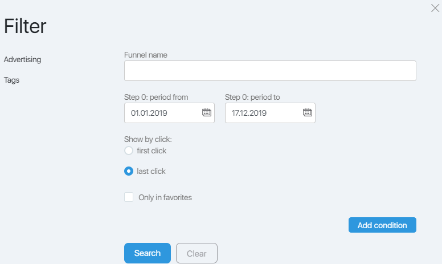
Task: Open the Tags filter section
Action: point(11,80)
